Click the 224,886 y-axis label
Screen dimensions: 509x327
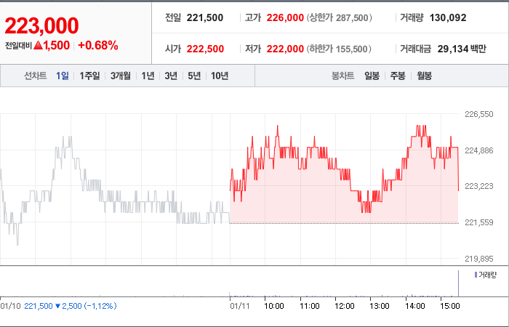478,150
